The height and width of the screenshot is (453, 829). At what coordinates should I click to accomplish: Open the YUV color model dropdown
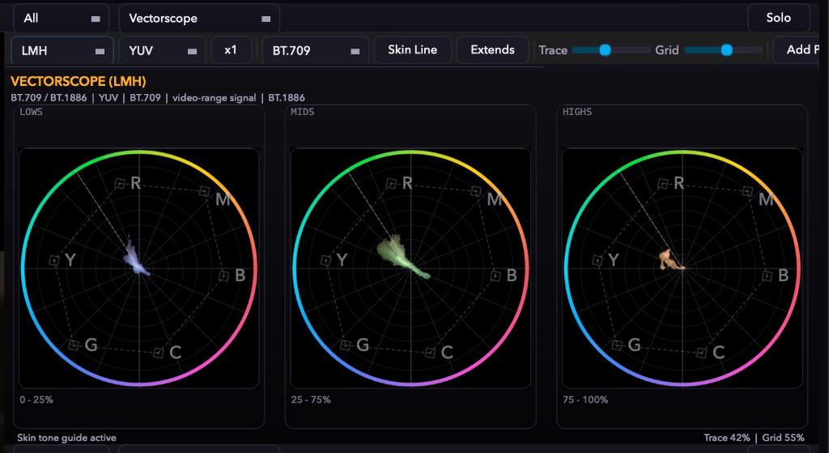click(162, 51)
